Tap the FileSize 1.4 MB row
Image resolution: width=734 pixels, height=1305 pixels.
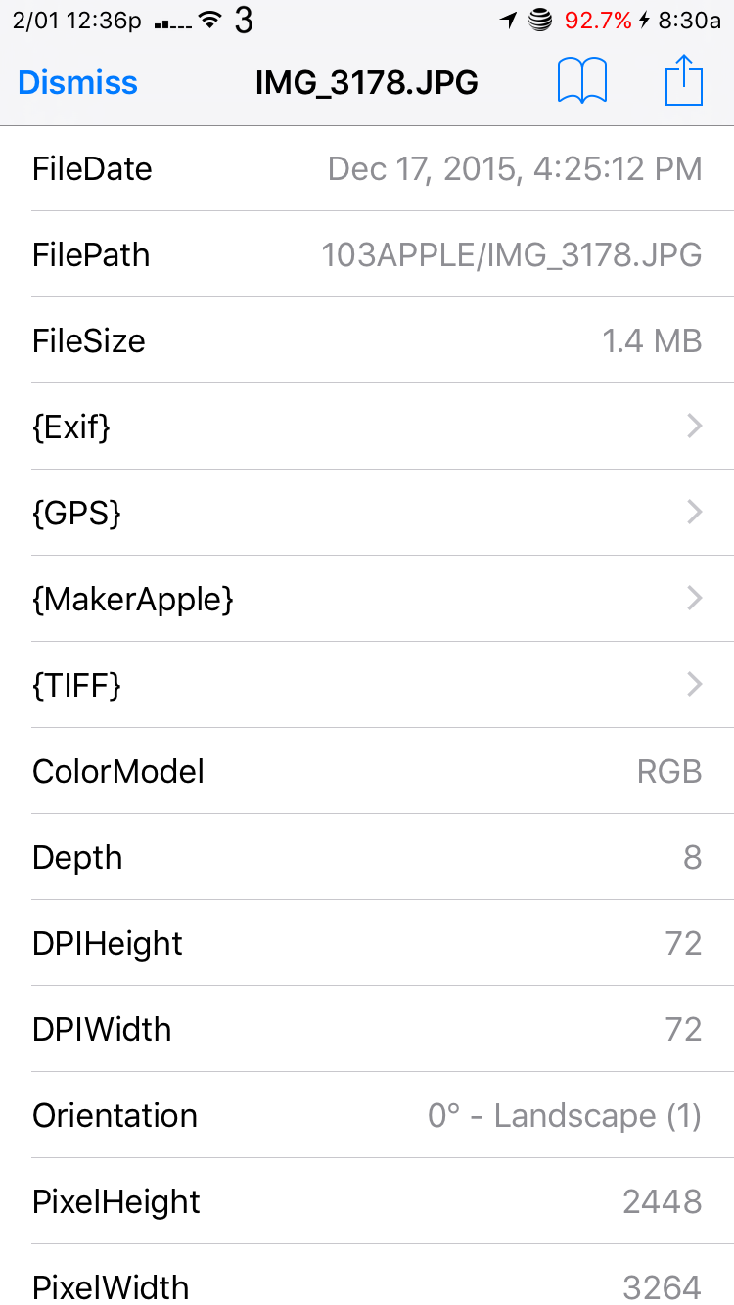pos(367,340)
